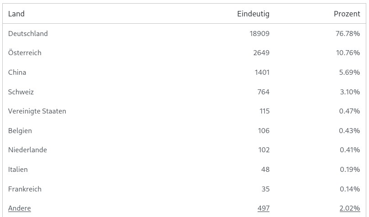
Task: Select the Frankreich row label
Action: click(25, 189)
